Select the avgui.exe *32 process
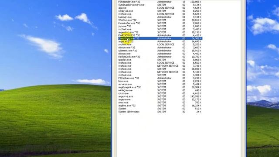This screenshot has width=279, height=157. [160, 41]
